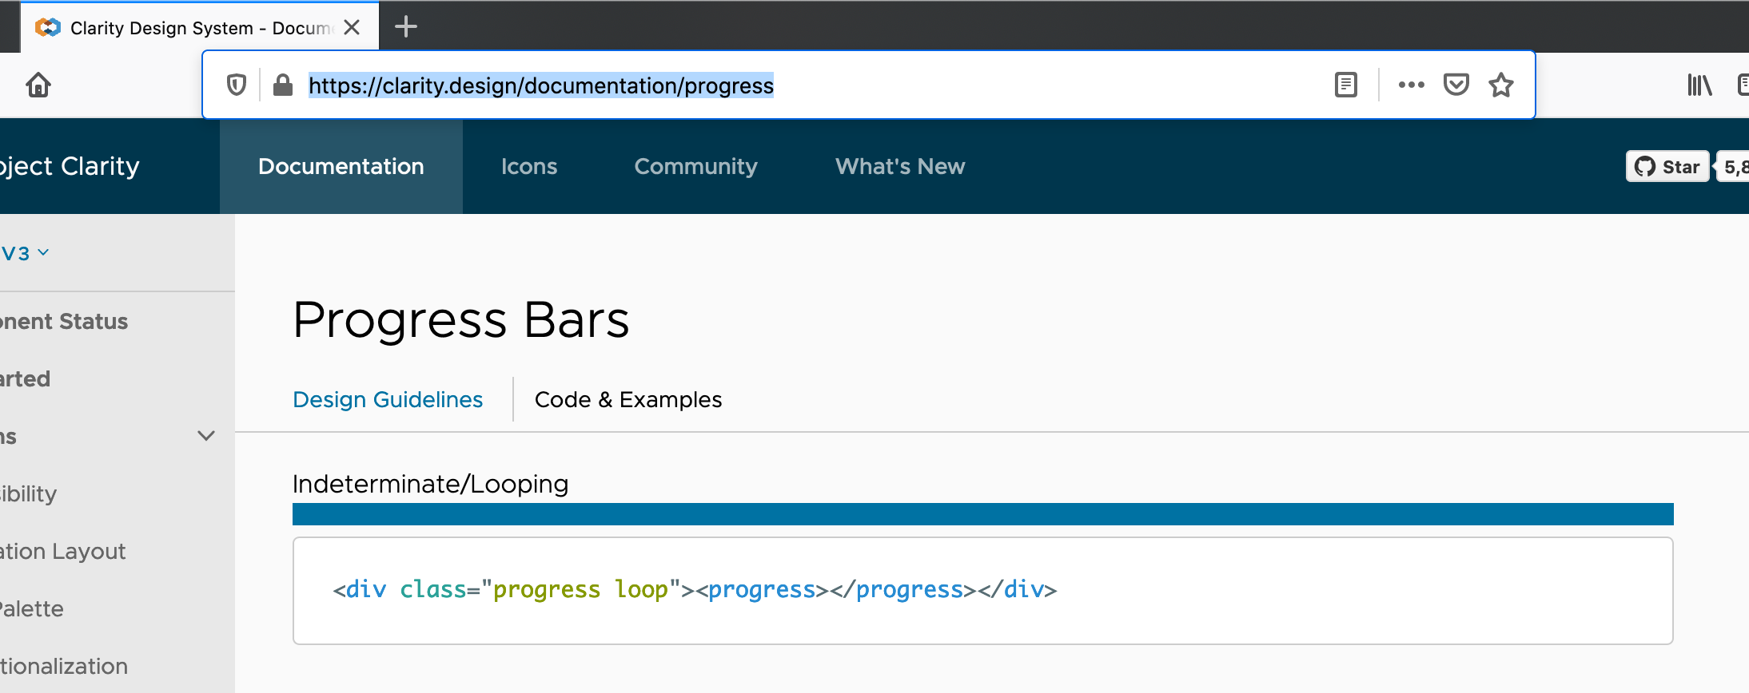
Task: Click the GitHub star count badge
Action: [1733, 167]
